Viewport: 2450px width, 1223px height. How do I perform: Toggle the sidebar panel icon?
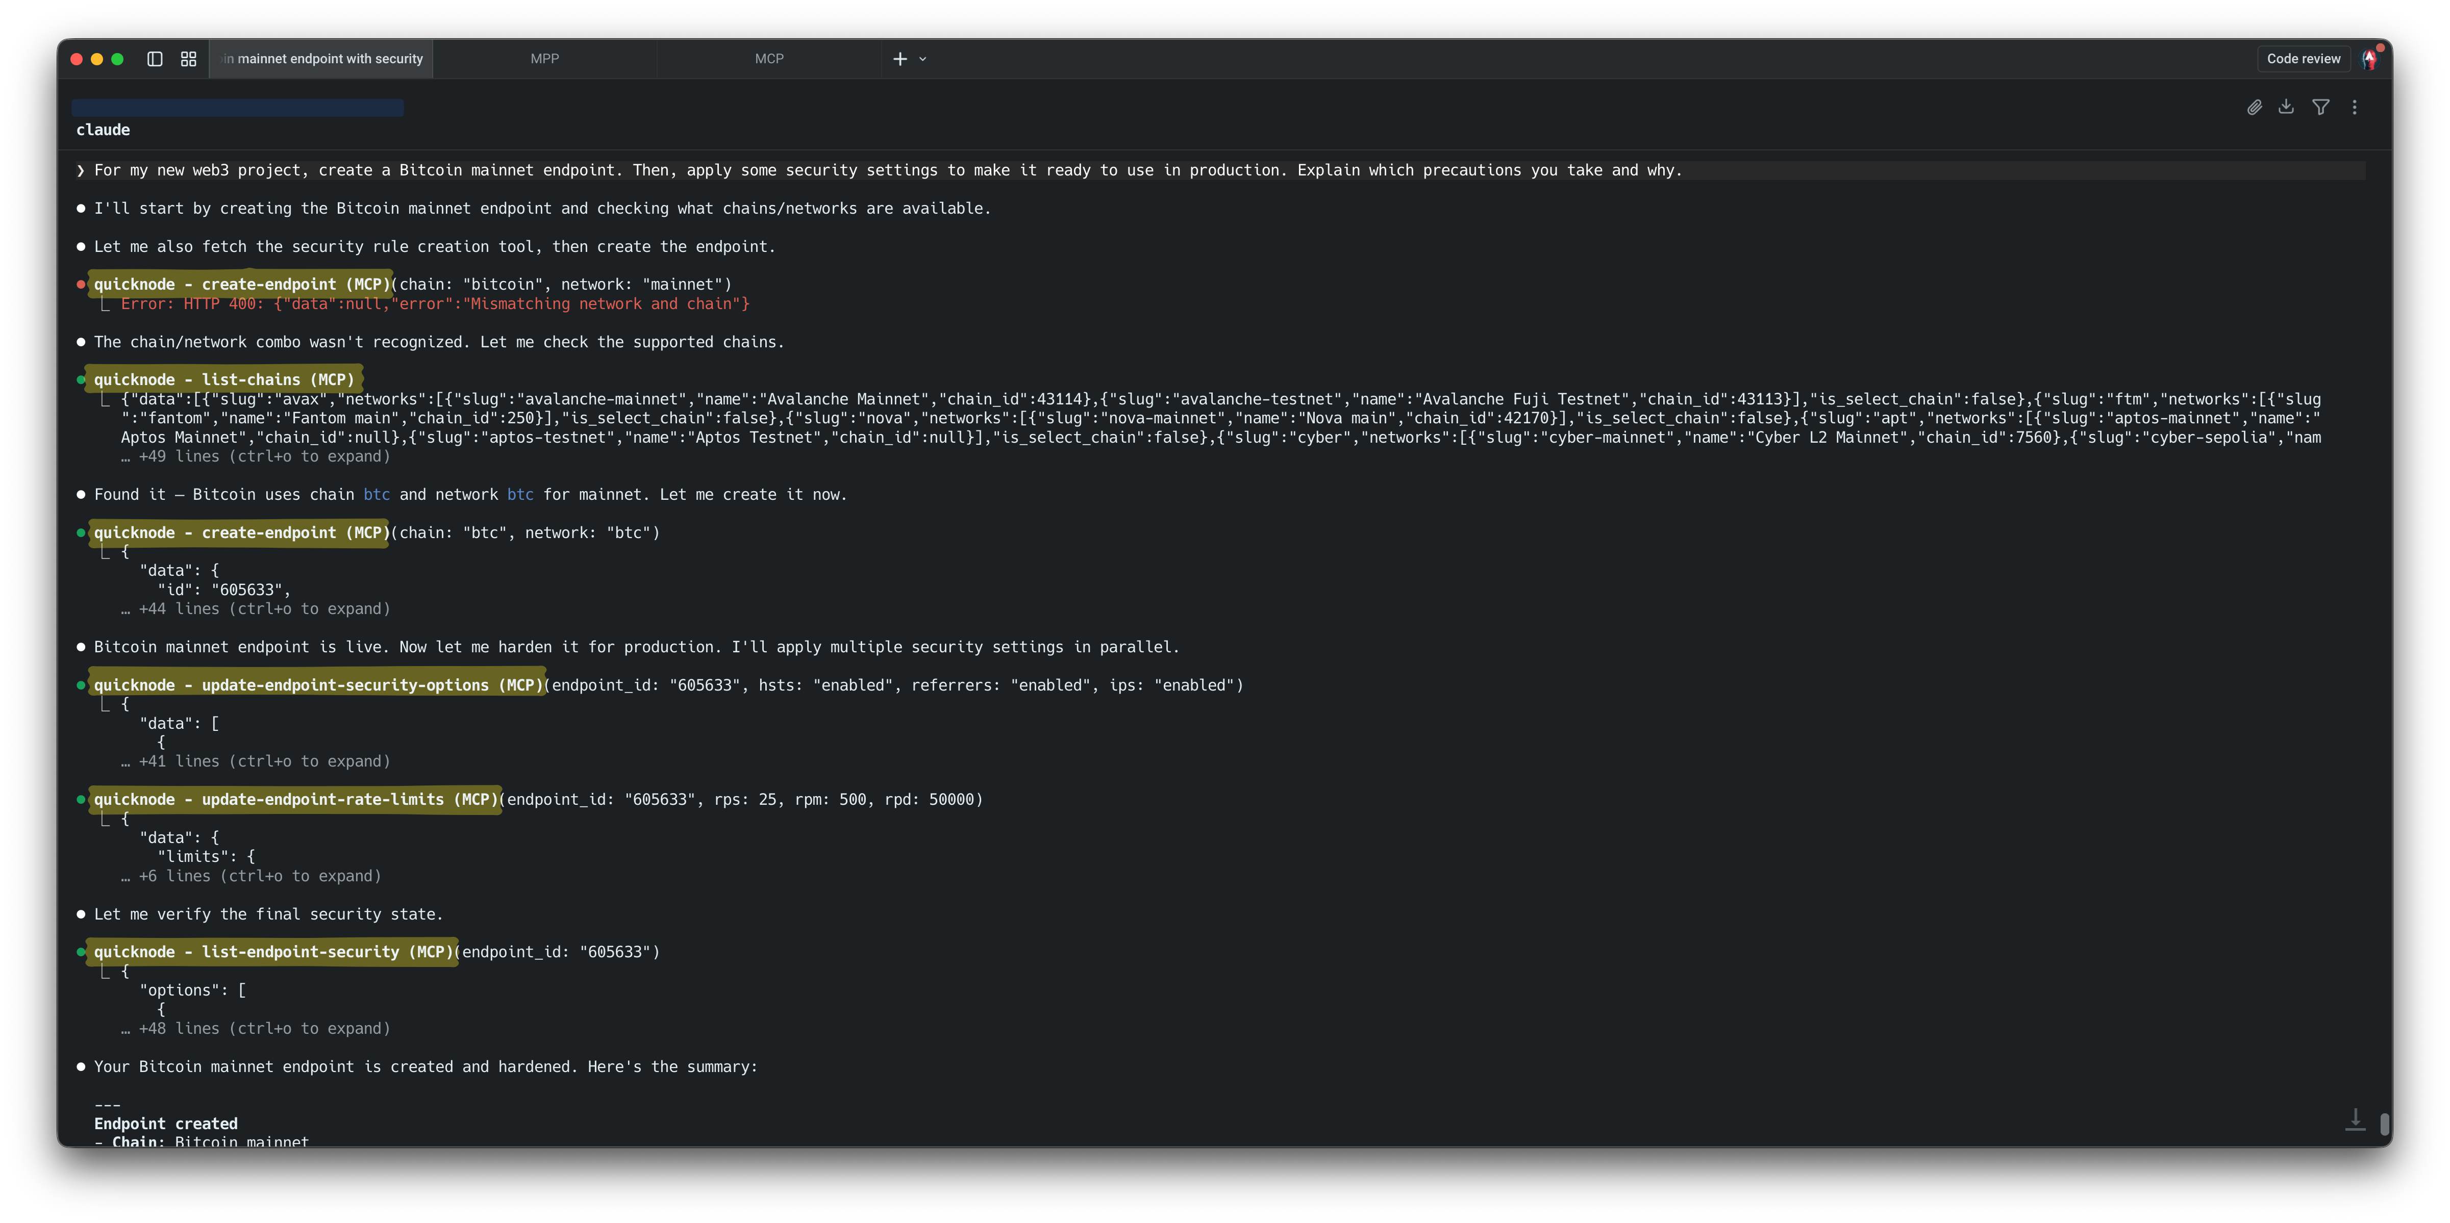tap(154, 58)
